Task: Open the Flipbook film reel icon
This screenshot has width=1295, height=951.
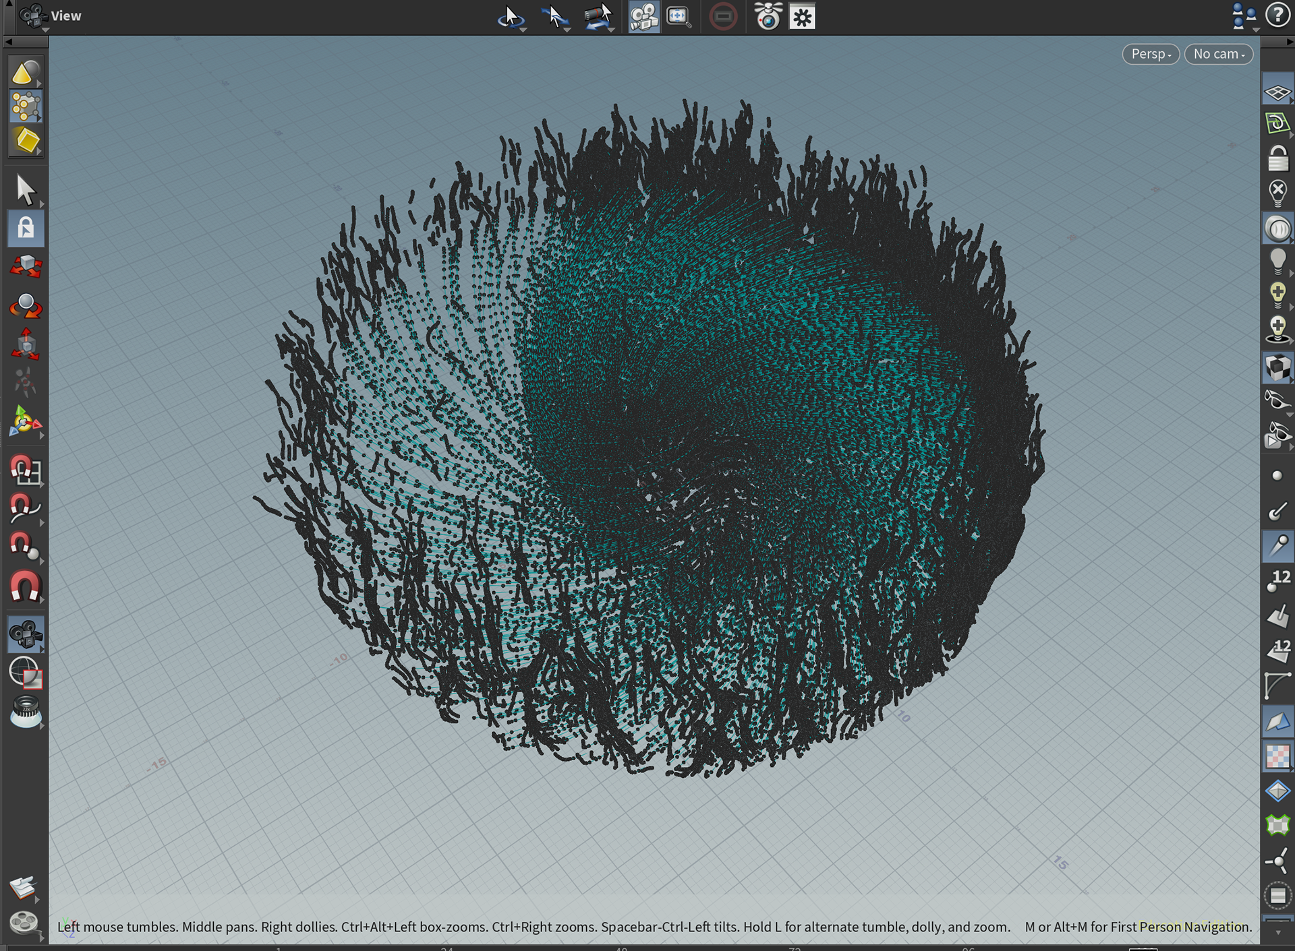Action: [24, 921]
